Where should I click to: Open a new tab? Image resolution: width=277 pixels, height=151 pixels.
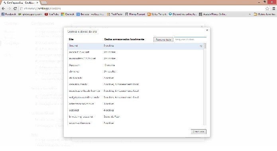point(44,3)
